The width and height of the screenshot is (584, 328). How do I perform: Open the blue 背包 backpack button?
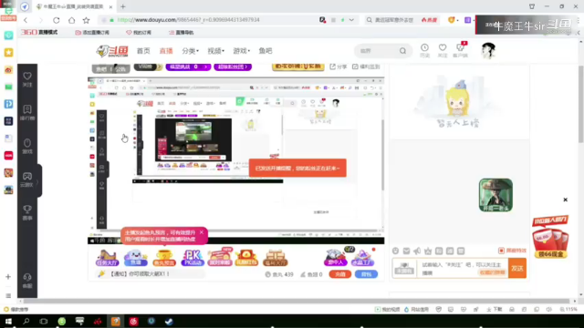pyautogui.click(x=366, y=274)
